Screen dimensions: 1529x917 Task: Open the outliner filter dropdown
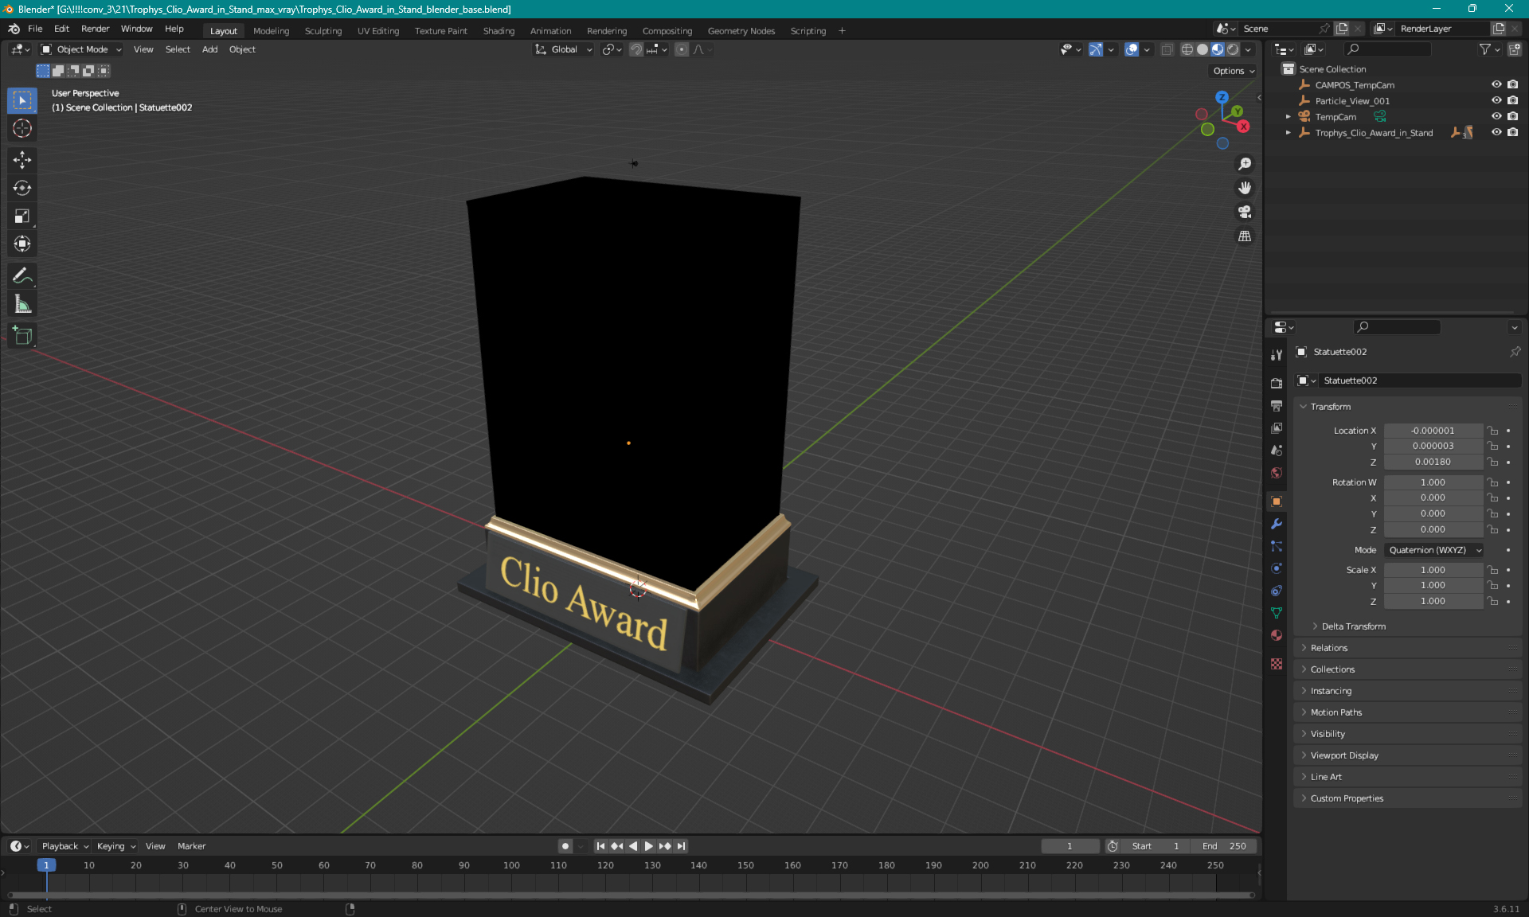(1489, 49)
